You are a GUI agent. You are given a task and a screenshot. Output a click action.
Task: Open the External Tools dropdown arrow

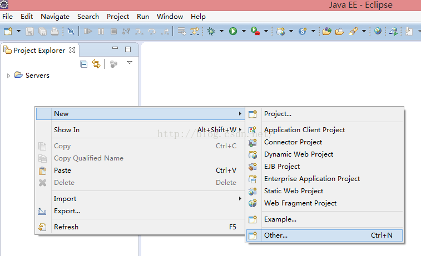click(266, 31)
